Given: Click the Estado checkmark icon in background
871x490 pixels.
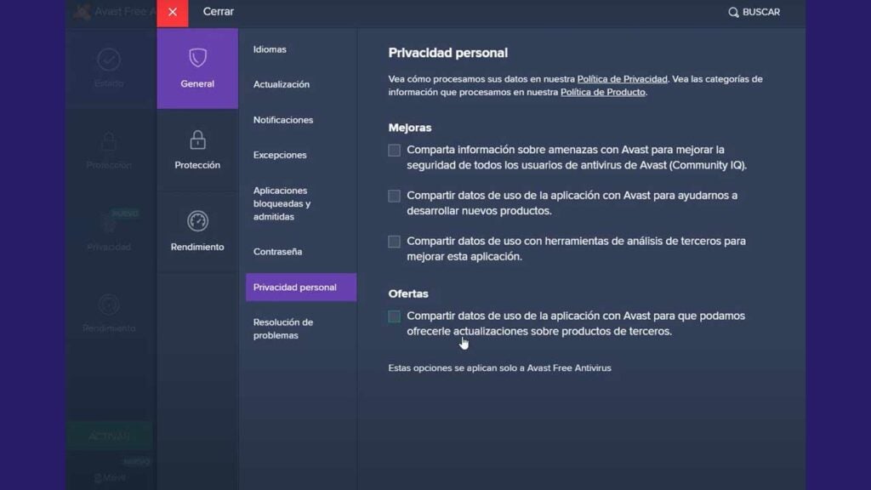Looking at the screenshot, I should tap(109, 60).
